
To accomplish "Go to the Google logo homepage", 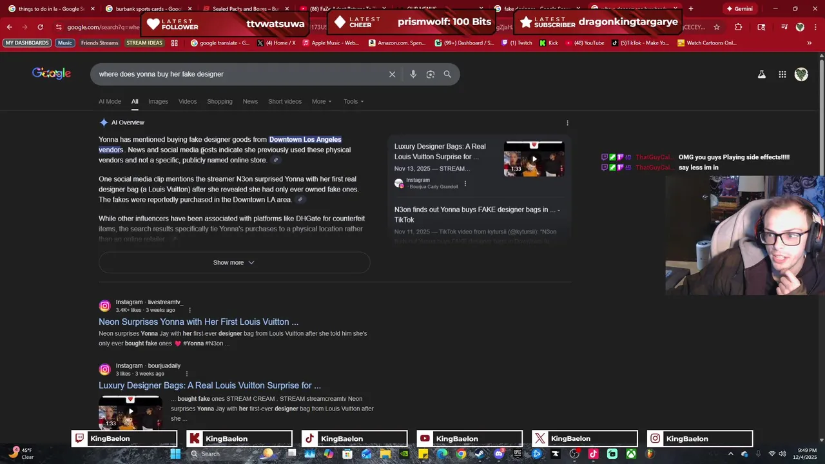I will pos(52,73).
